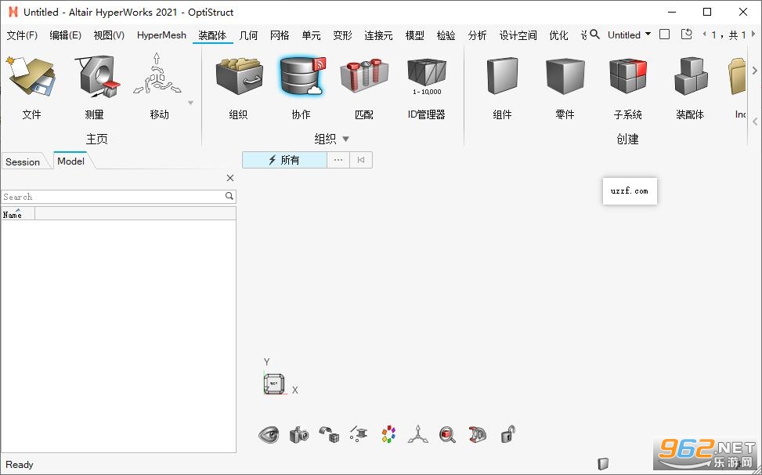The image size is (762, 475).
Task: Switch to the 设计空间 ribbon tab
Action: coord(518,35)
